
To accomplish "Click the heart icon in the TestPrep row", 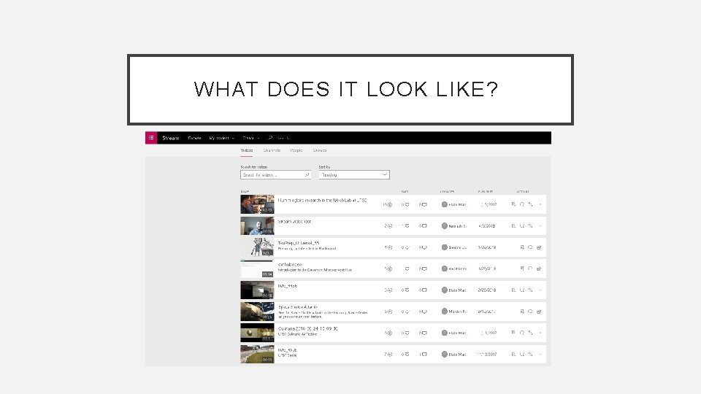I will (407, 247).
